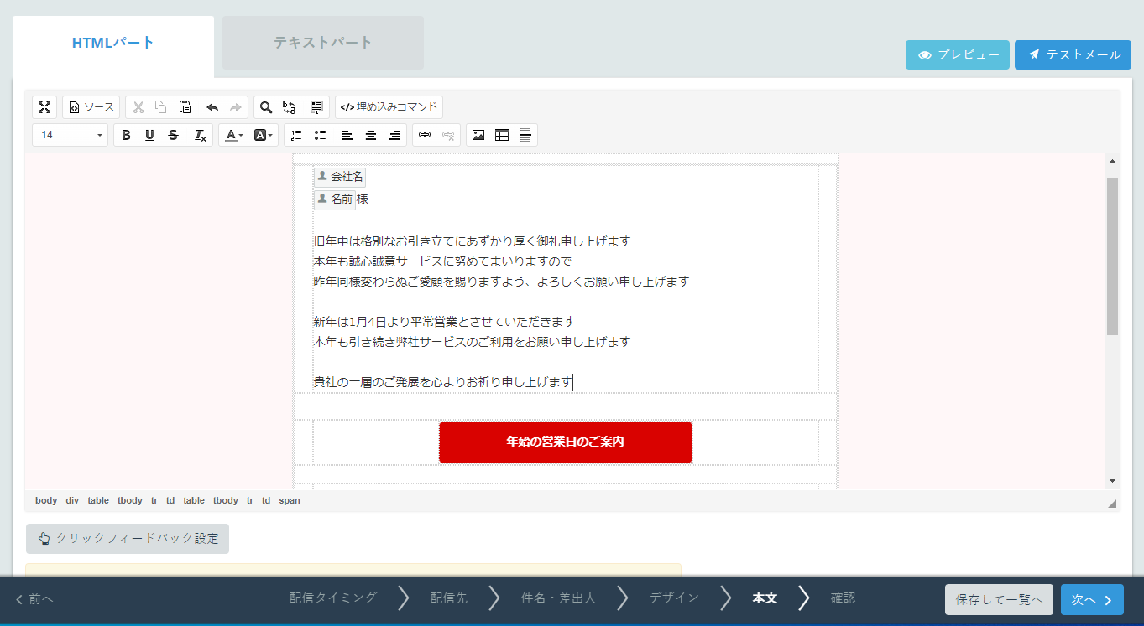Insert a table
The height and width of the screenshot is (626, 1144).
point(502,135)
